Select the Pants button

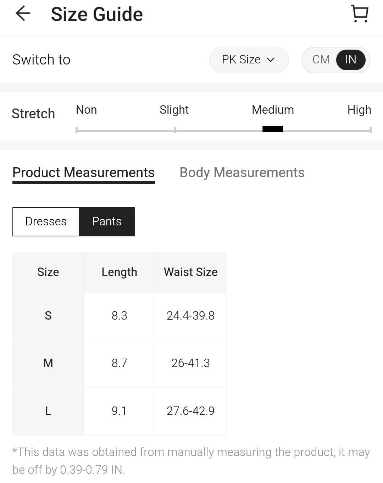pos(107,221)
